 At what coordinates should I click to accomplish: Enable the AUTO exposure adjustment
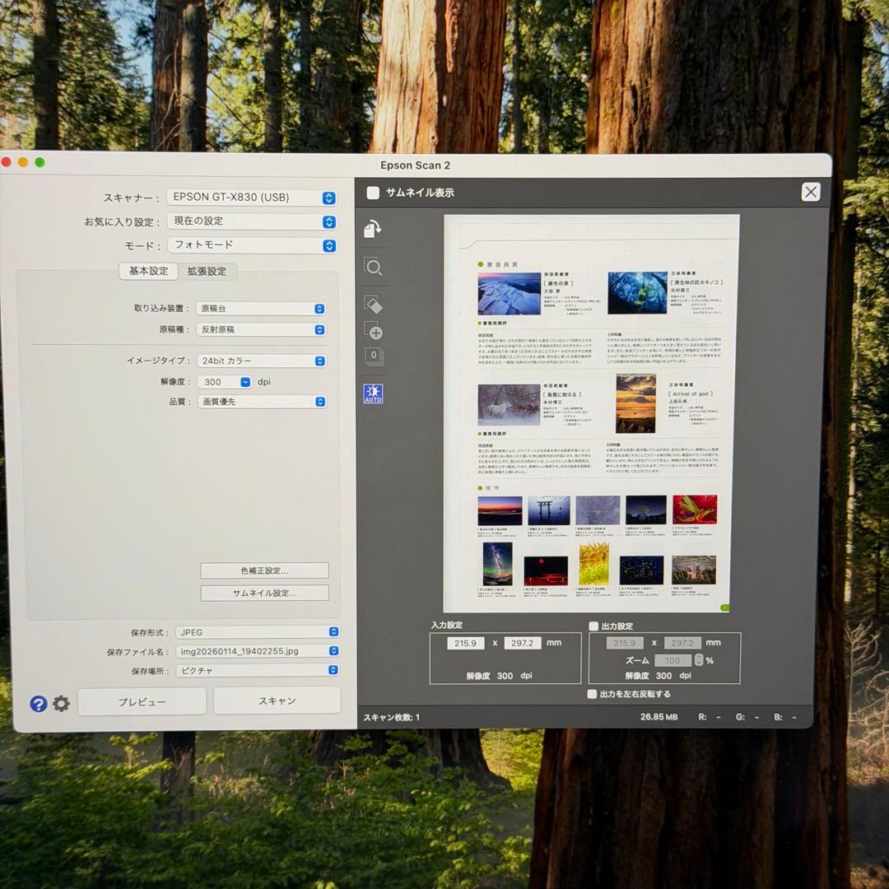(374, 394)
